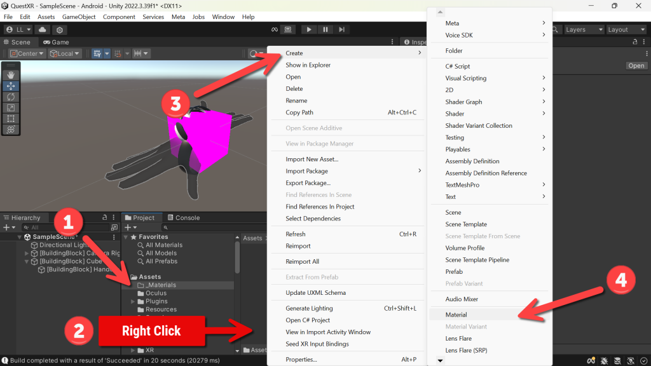Click the Project folder tree scrollbar
This screenshot has width=651, height=366.
pos(238,257)
